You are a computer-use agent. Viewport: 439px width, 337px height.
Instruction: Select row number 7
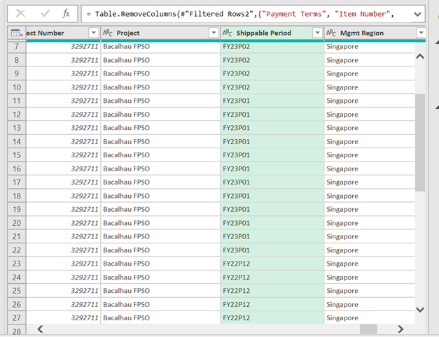17,46
